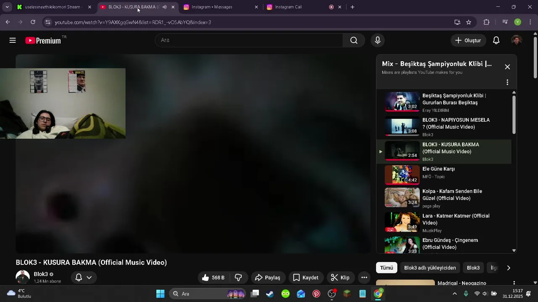The width and height of the screenshot is (538, 302).
Task: Open Windows Start menu
Action: pos(160,294)
